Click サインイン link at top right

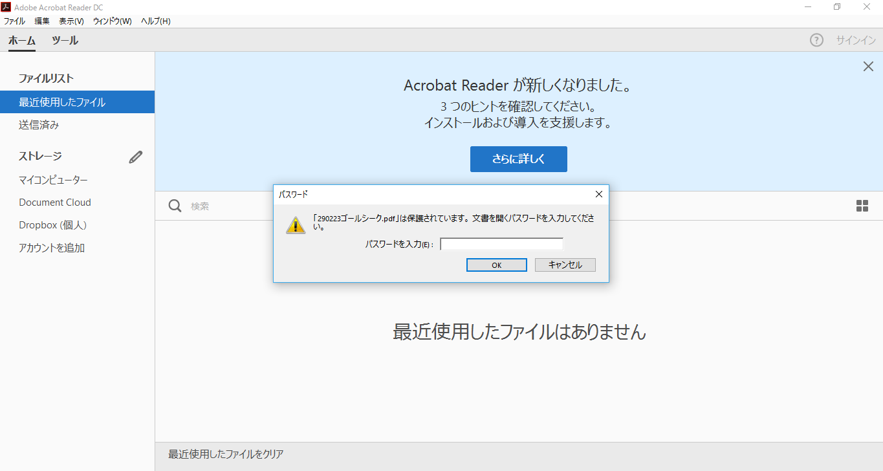pyautogui.click(x=856, y=40)
